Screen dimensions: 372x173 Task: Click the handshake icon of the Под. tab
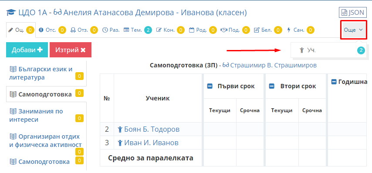[x=224, y=30]
